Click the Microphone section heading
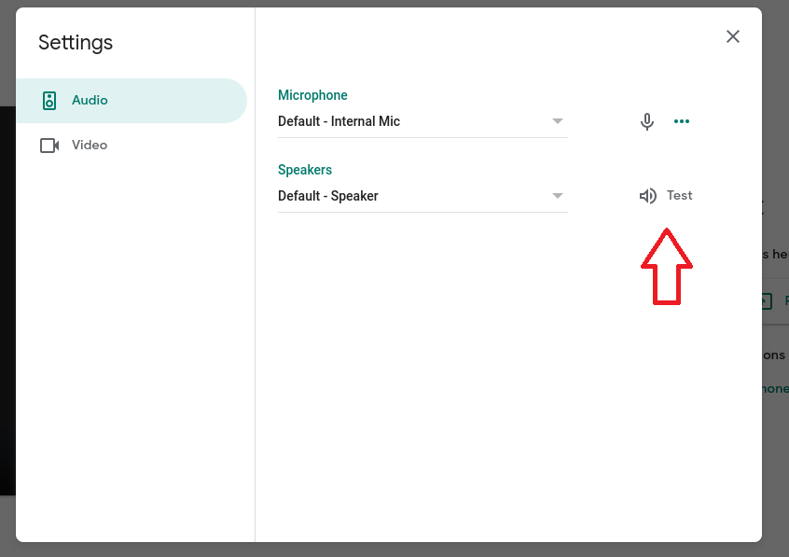The height and width of the screenshot is (557, 789). coord(312,94)
